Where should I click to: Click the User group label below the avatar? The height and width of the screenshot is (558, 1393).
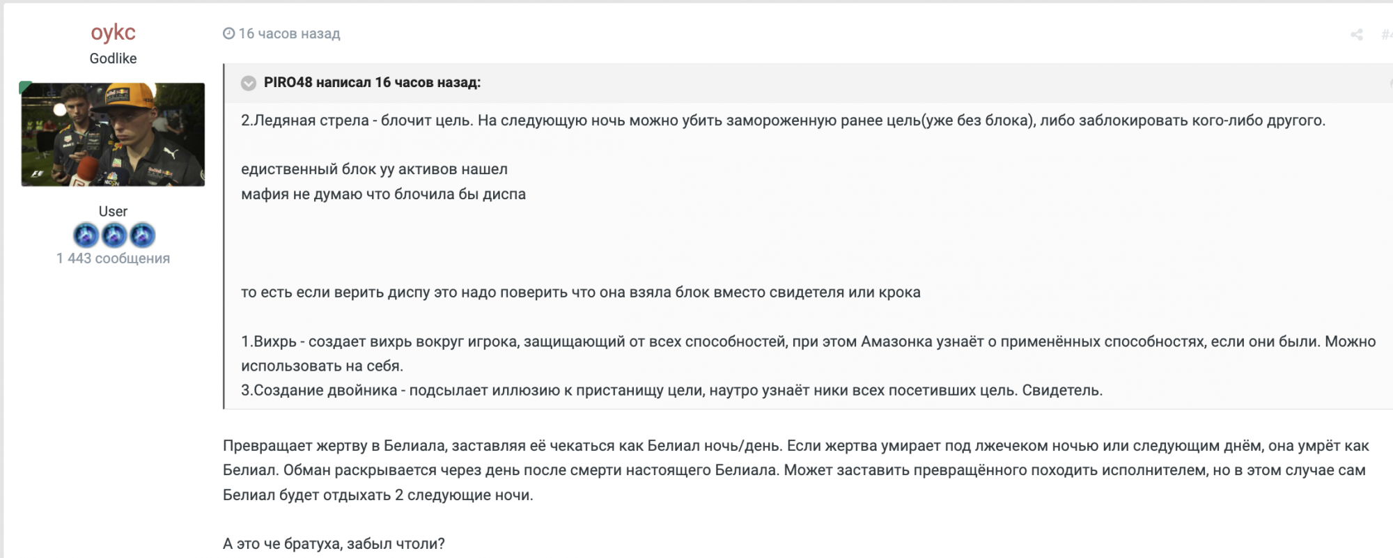click(x=114, y=211)
